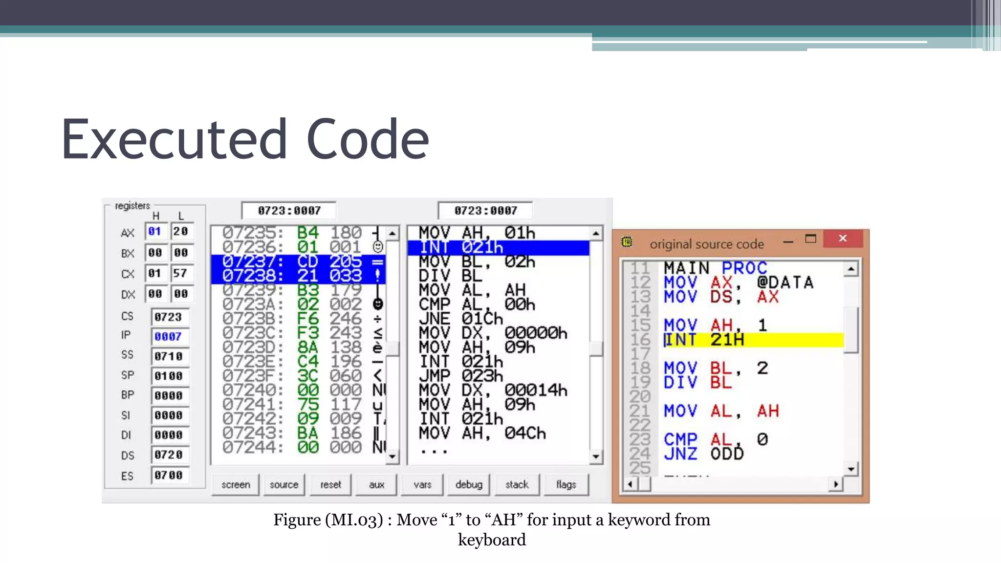The height and width of the screenshot is (563, 1001).
Task: Open the aux button
Action: [376, 484]
